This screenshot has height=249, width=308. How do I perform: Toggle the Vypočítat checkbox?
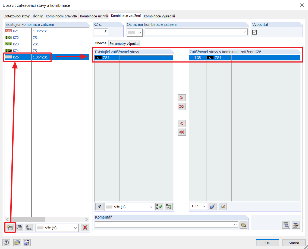(254, 32)
